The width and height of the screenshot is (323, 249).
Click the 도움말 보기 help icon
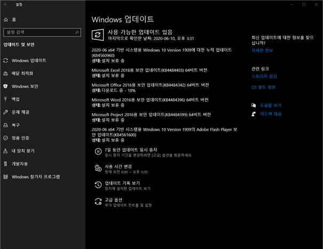point(254,106)
